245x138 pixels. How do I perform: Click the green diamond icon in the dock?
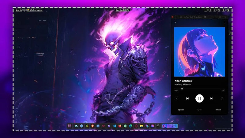coord(125,126)
